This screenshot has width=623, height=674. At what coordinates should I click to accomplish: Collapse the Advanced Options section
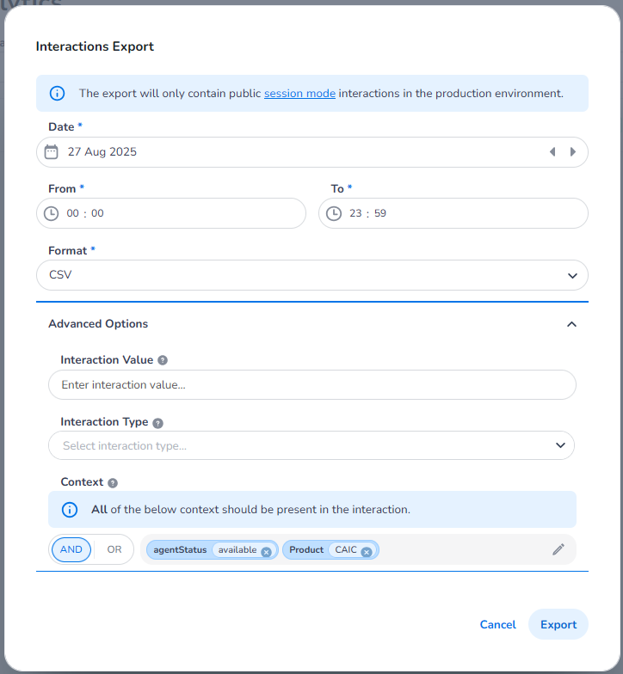[571, 324]
